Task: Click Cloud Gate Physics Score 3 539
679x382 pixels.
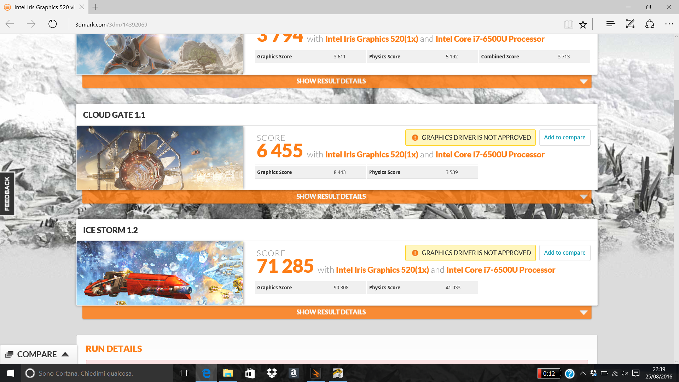Action: [x=422, y=172]
